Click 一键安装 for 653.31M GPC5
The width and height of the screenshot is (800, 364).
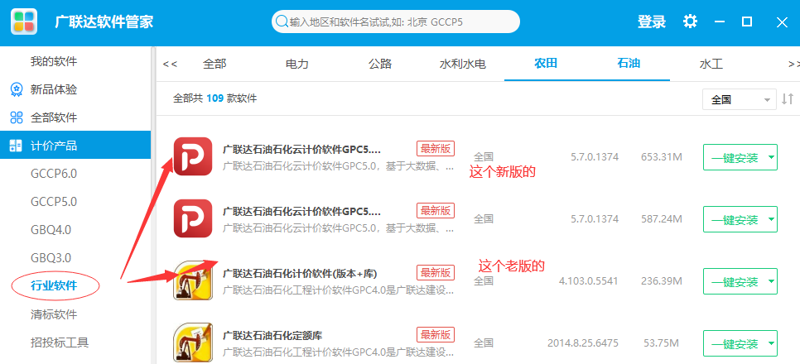tap(735, 157)
